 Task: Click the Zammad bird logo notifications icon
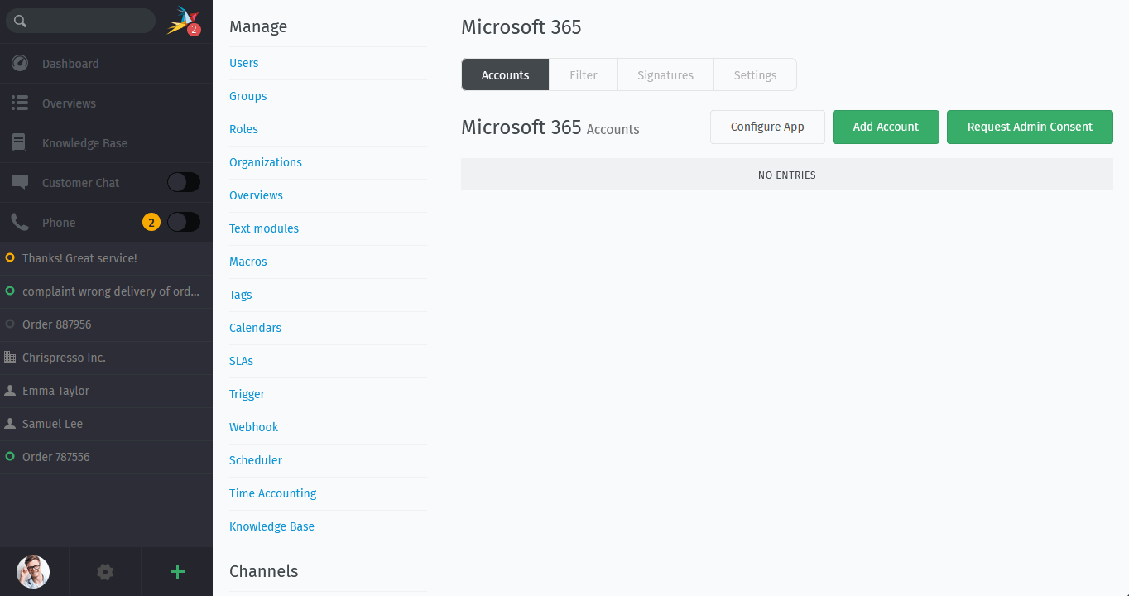tap(183, 21)
